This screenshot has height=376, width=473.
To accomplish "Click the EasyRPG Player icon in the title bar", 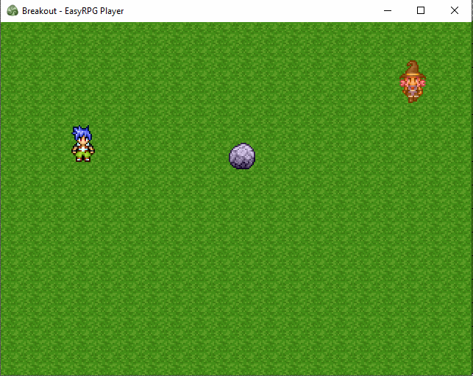I will (13, 11).
